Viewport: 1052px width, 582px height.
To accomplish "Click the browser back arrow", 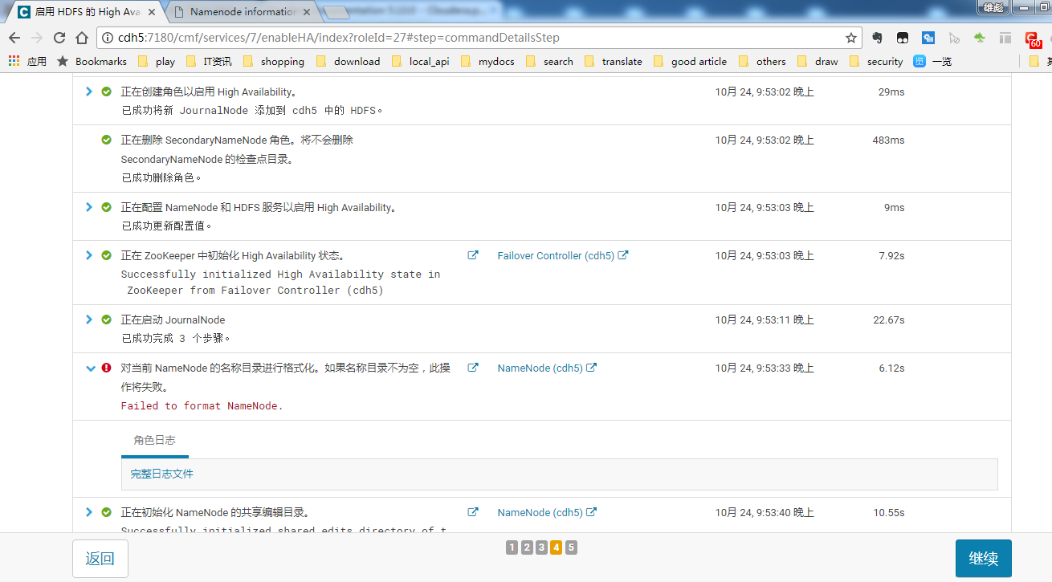I will tap(14, 38).
